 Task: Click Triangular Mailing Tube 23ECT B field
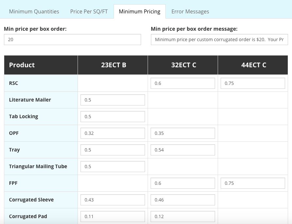pyautogui.click(x=113, y=167)
